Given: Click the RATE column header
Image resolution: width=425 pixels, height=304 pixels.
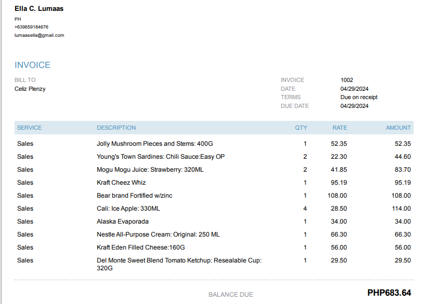Looking at the screenshot, I should (340, 128).
